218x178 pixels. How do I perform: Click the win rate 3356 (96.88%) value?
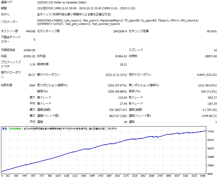tap(117, 92)
